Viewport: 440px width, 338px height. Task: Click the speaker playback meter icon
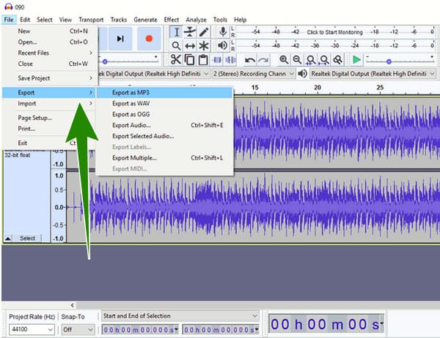click(x=223, y=45)
